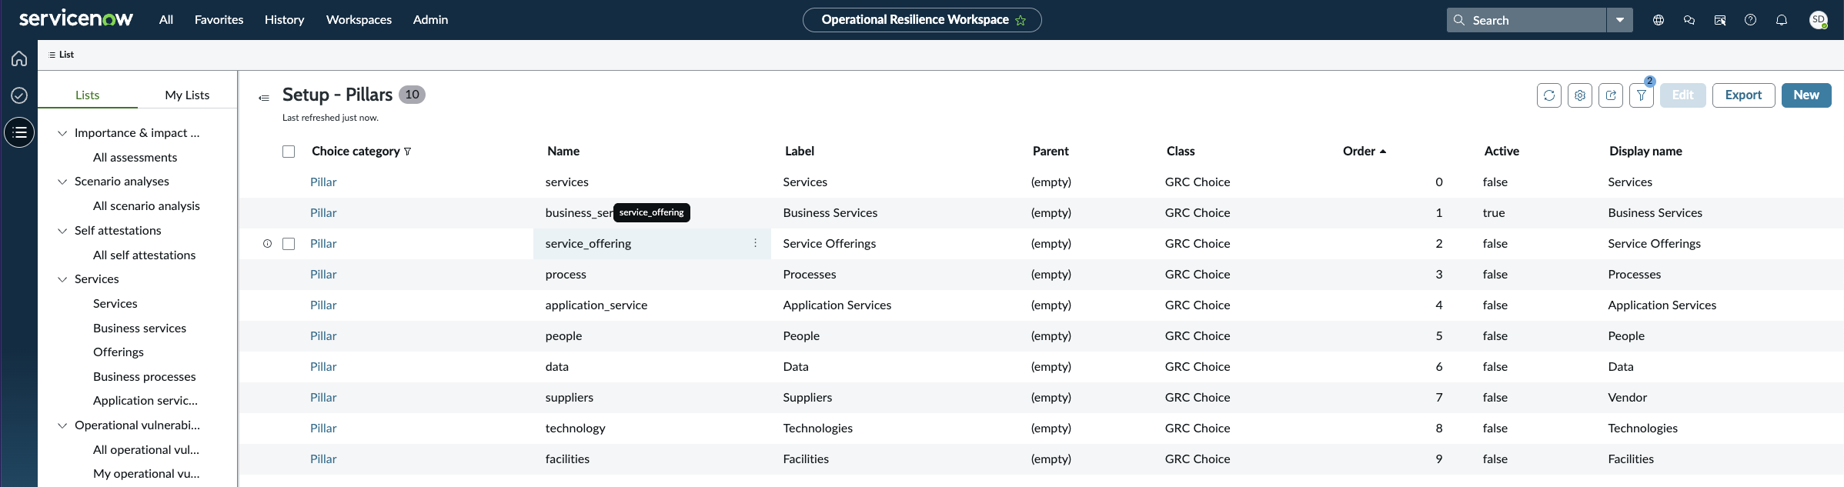
Task: Open the Help question mark icon
Action: (x=1751, y=20)
